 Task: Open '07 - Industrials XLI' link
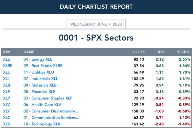click(40, 79)
